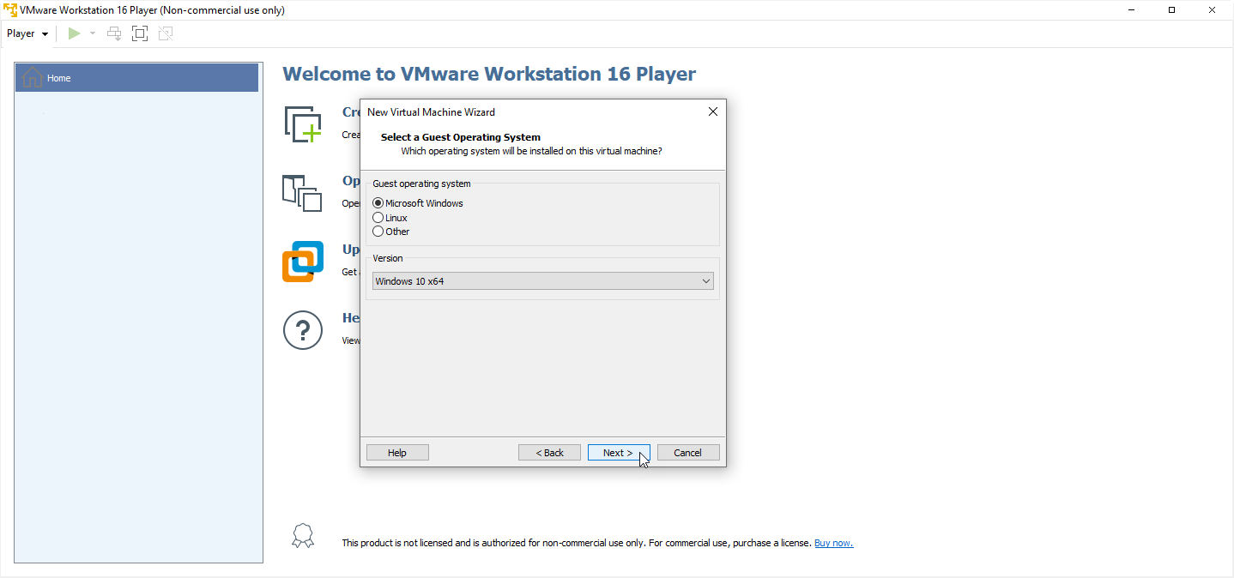Click the Open a Virtual Machine icon
This screenshot has width=1234, height=578.
coord(302,193)
